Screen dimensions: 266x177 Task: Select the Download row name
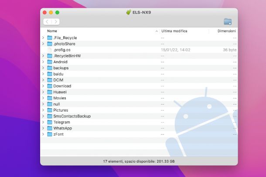(62, 86)
